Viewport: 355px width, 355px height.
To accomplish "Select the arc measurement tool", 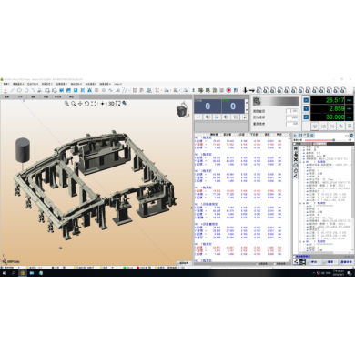I will click(26, 90).
